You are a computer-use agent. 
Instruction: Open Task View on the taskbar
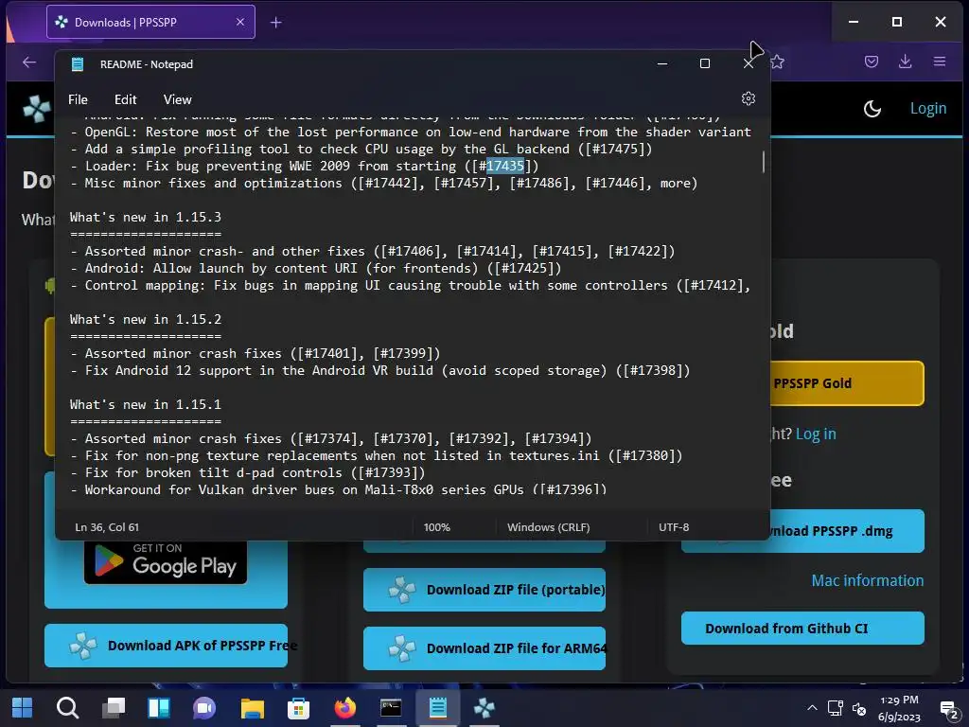(114, 708)
